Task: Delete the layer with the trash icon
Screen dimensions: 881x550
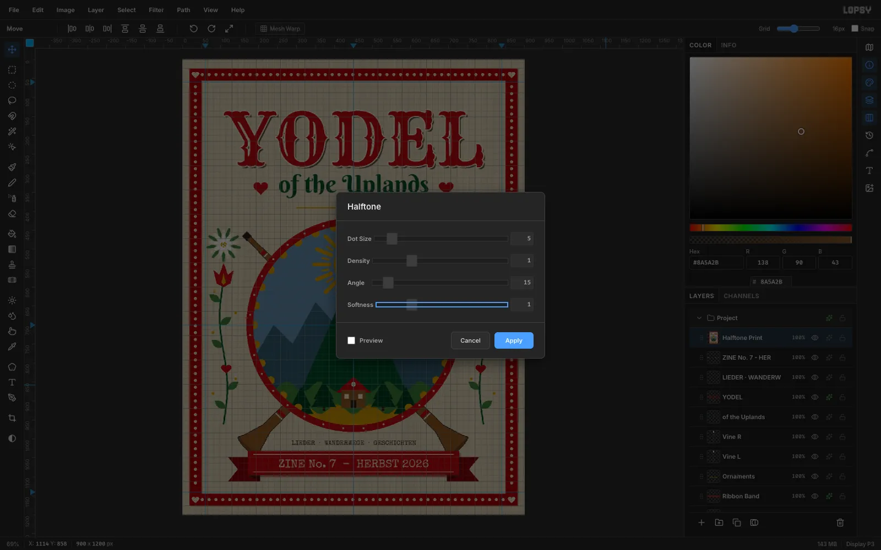Action: pos(840,522)
